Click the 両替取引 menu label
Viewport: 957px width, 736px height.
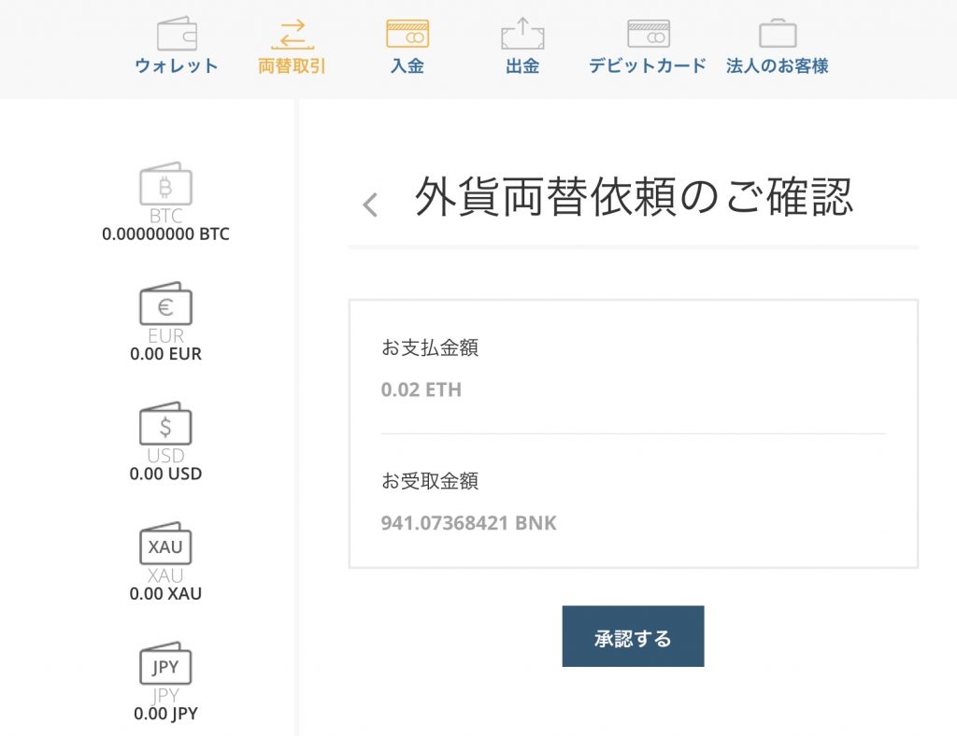pos(292,65)
